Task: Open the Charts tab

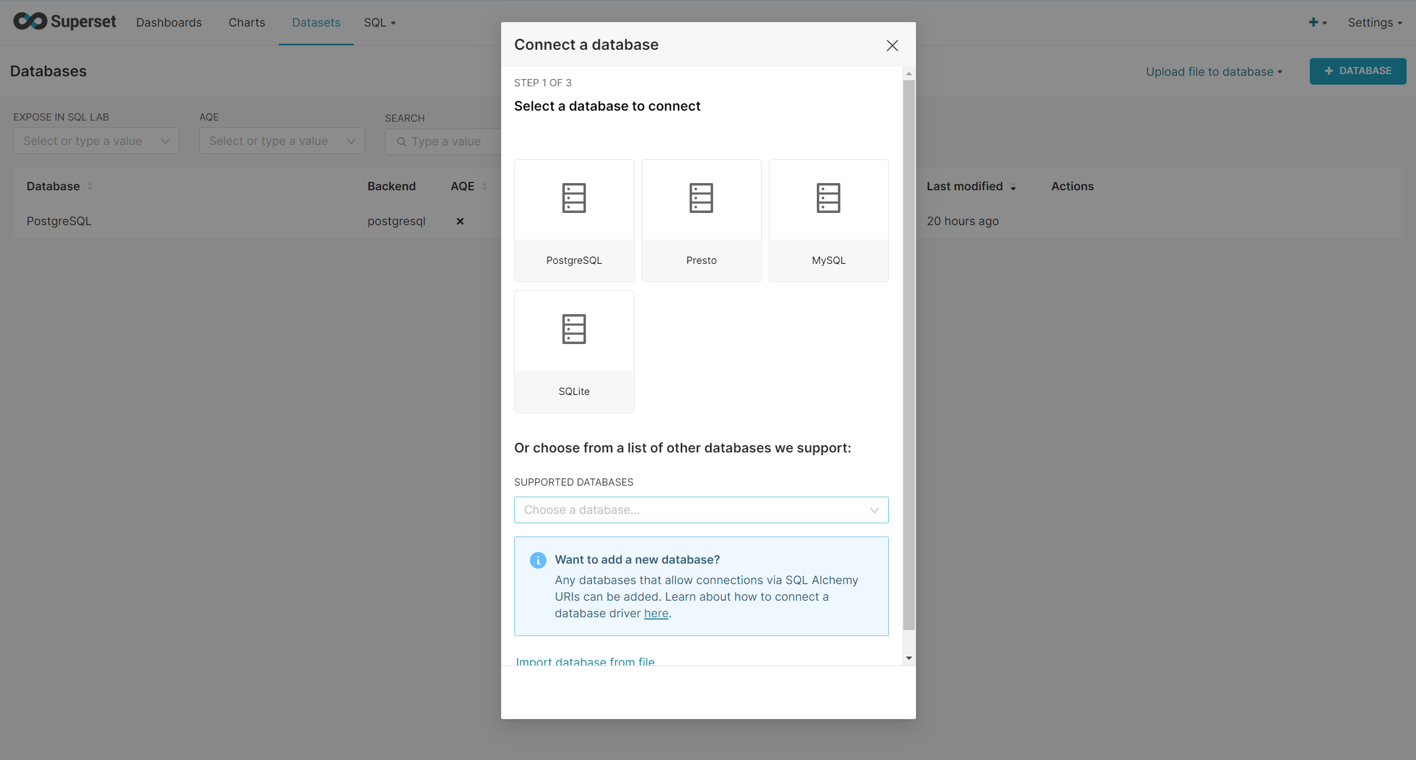Action: pos(247,23)
